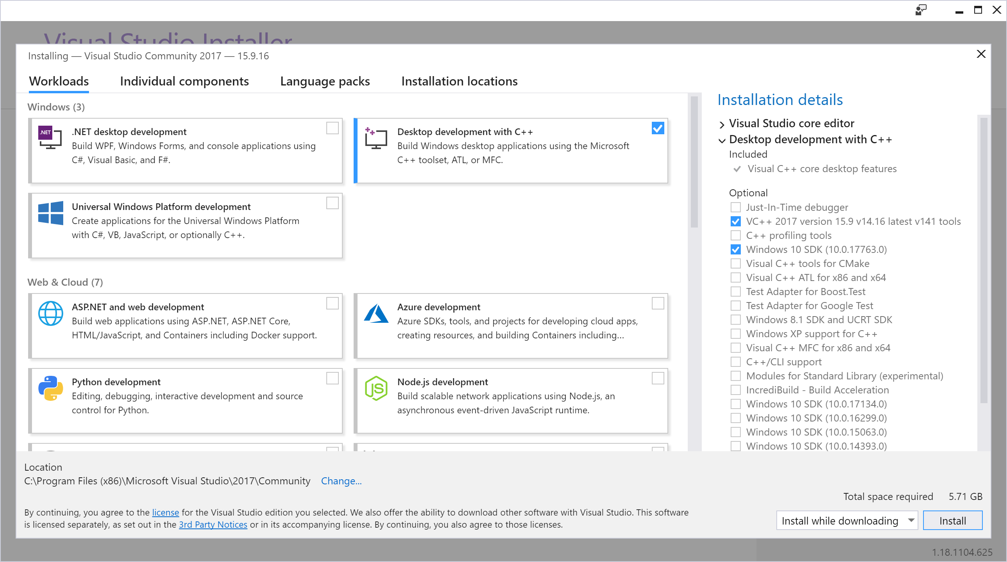Expand Visual Studio core editor details

point(722,124)
